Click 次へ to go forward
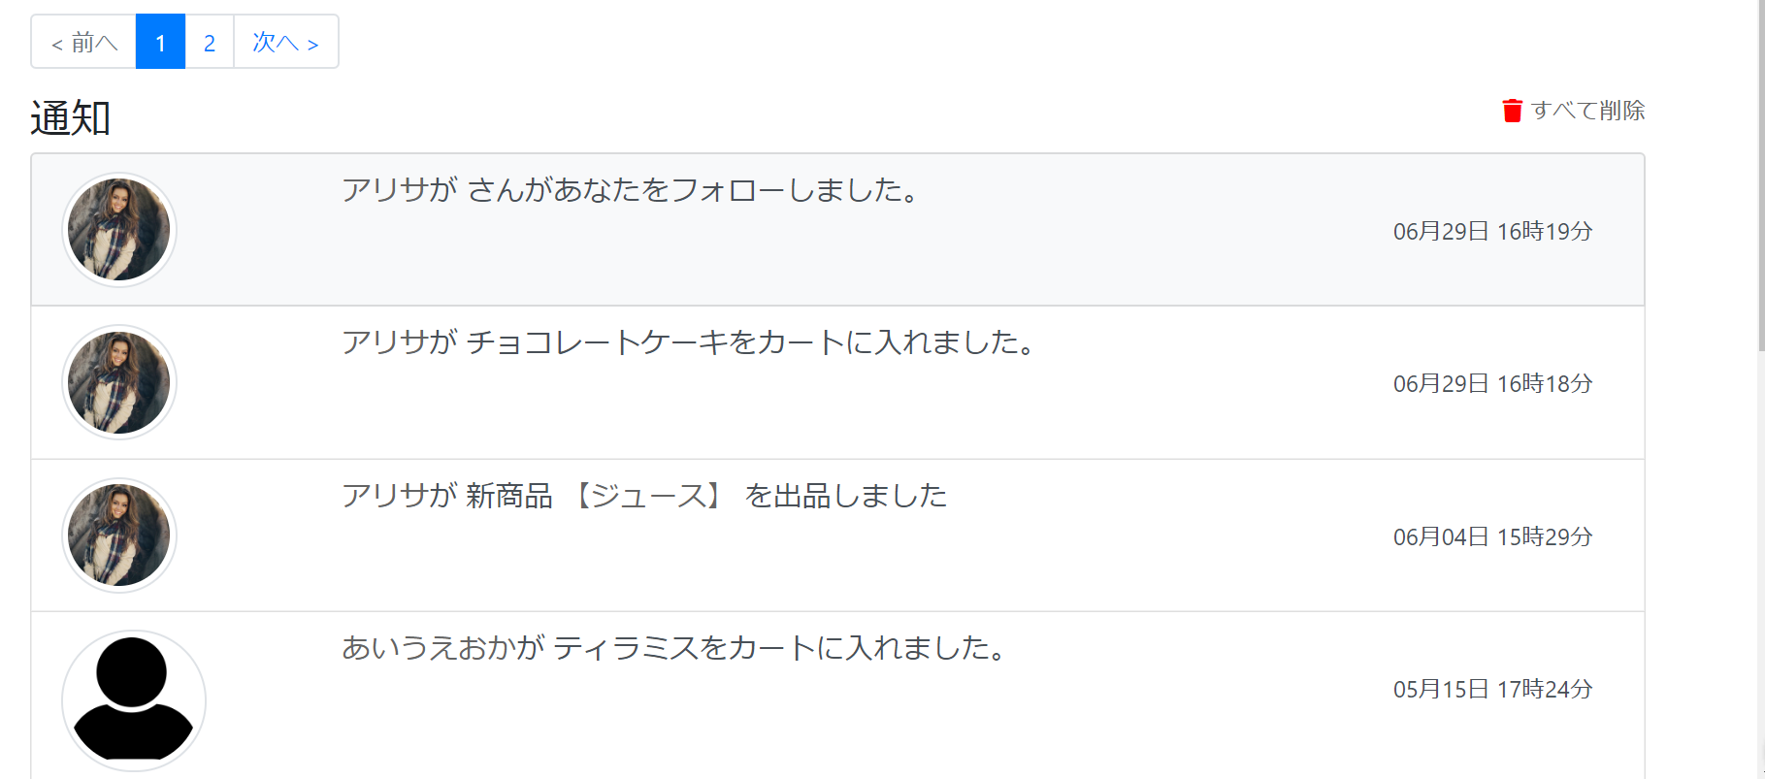The image size is (1765, 779). click(285, 42)
